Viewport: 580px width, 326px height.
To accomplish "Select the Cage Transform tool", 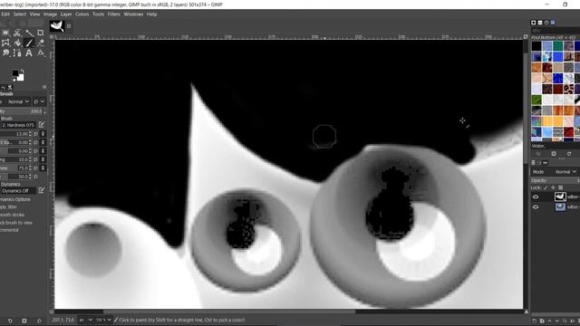I will coord(5,43).
